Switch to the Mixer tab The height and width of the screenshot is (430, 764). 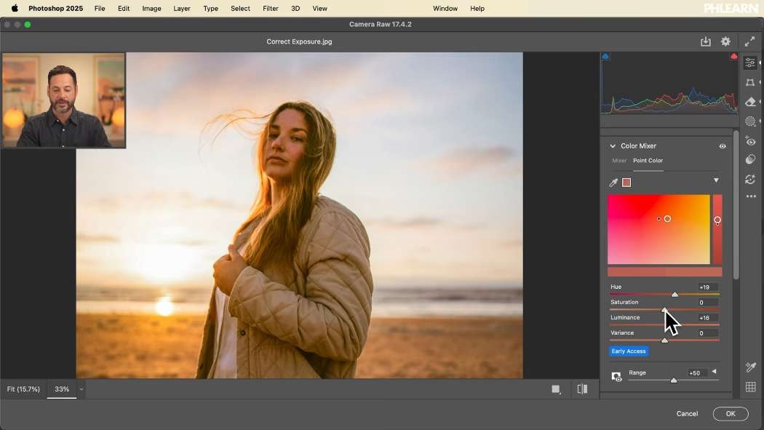[x=618, y=161]
